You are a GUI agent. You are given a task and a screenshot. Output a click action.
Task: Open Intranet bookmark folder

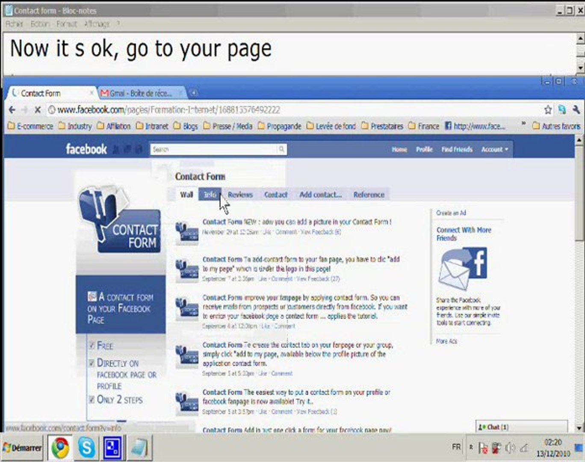(x=152, y=126)
